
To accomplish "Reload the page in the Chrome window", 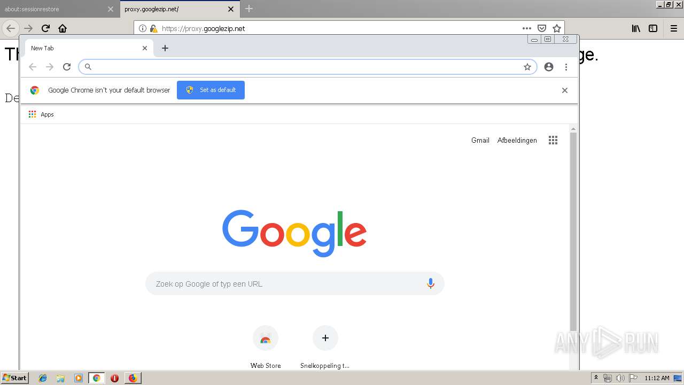I will coord(67,67).
